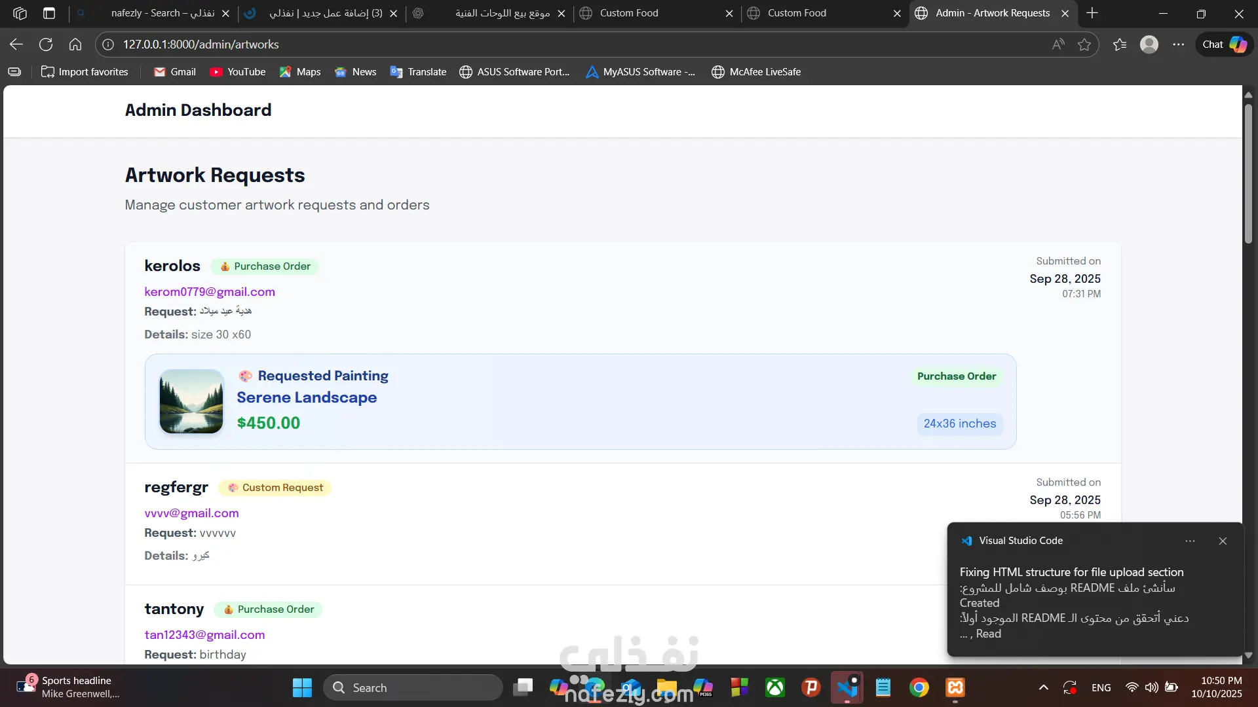Click the browser home icon
This screenshot has width=1258, height=707.
[75, 45]
